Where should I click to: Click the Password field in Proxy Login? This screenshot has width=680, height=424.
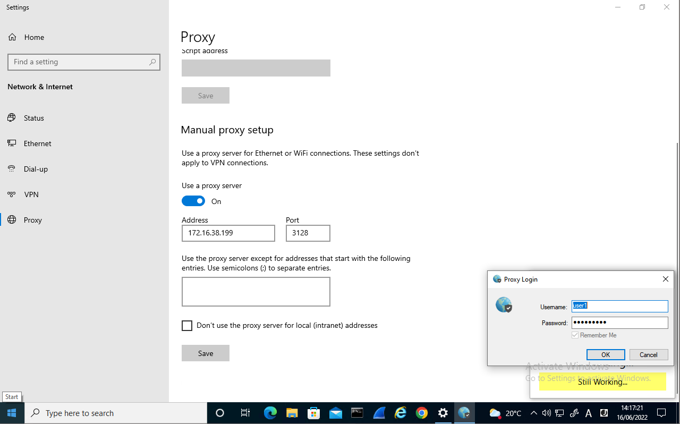click(619, 323)
